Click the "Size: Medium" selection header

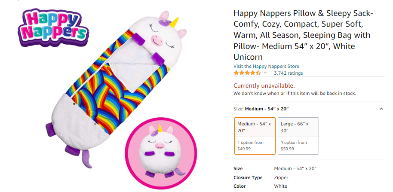coord(261,109)
